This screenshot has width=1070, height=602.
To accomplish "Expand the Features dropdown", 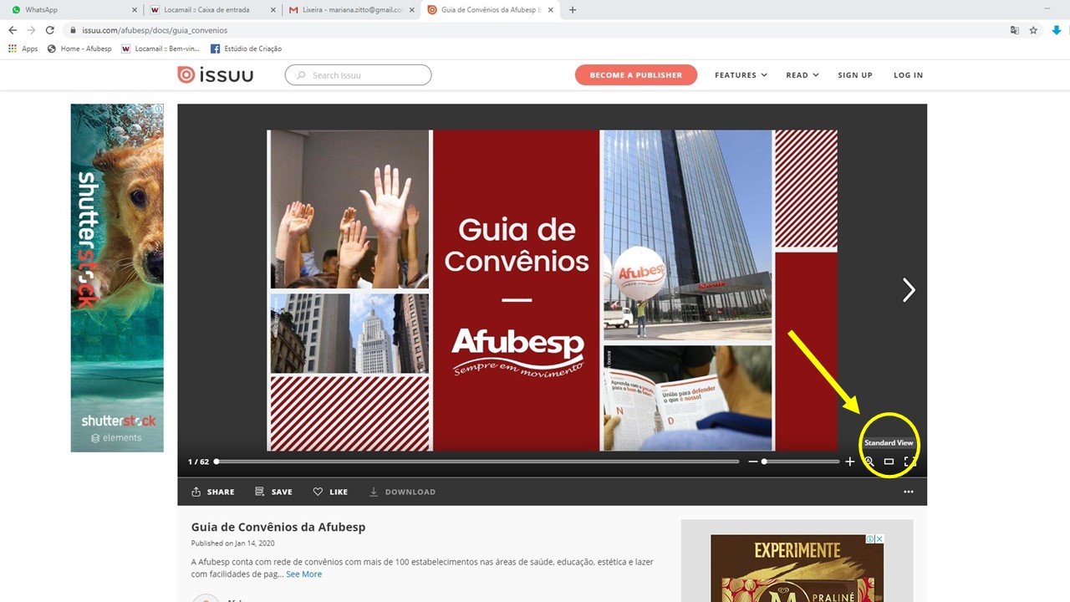I will 741,75.
